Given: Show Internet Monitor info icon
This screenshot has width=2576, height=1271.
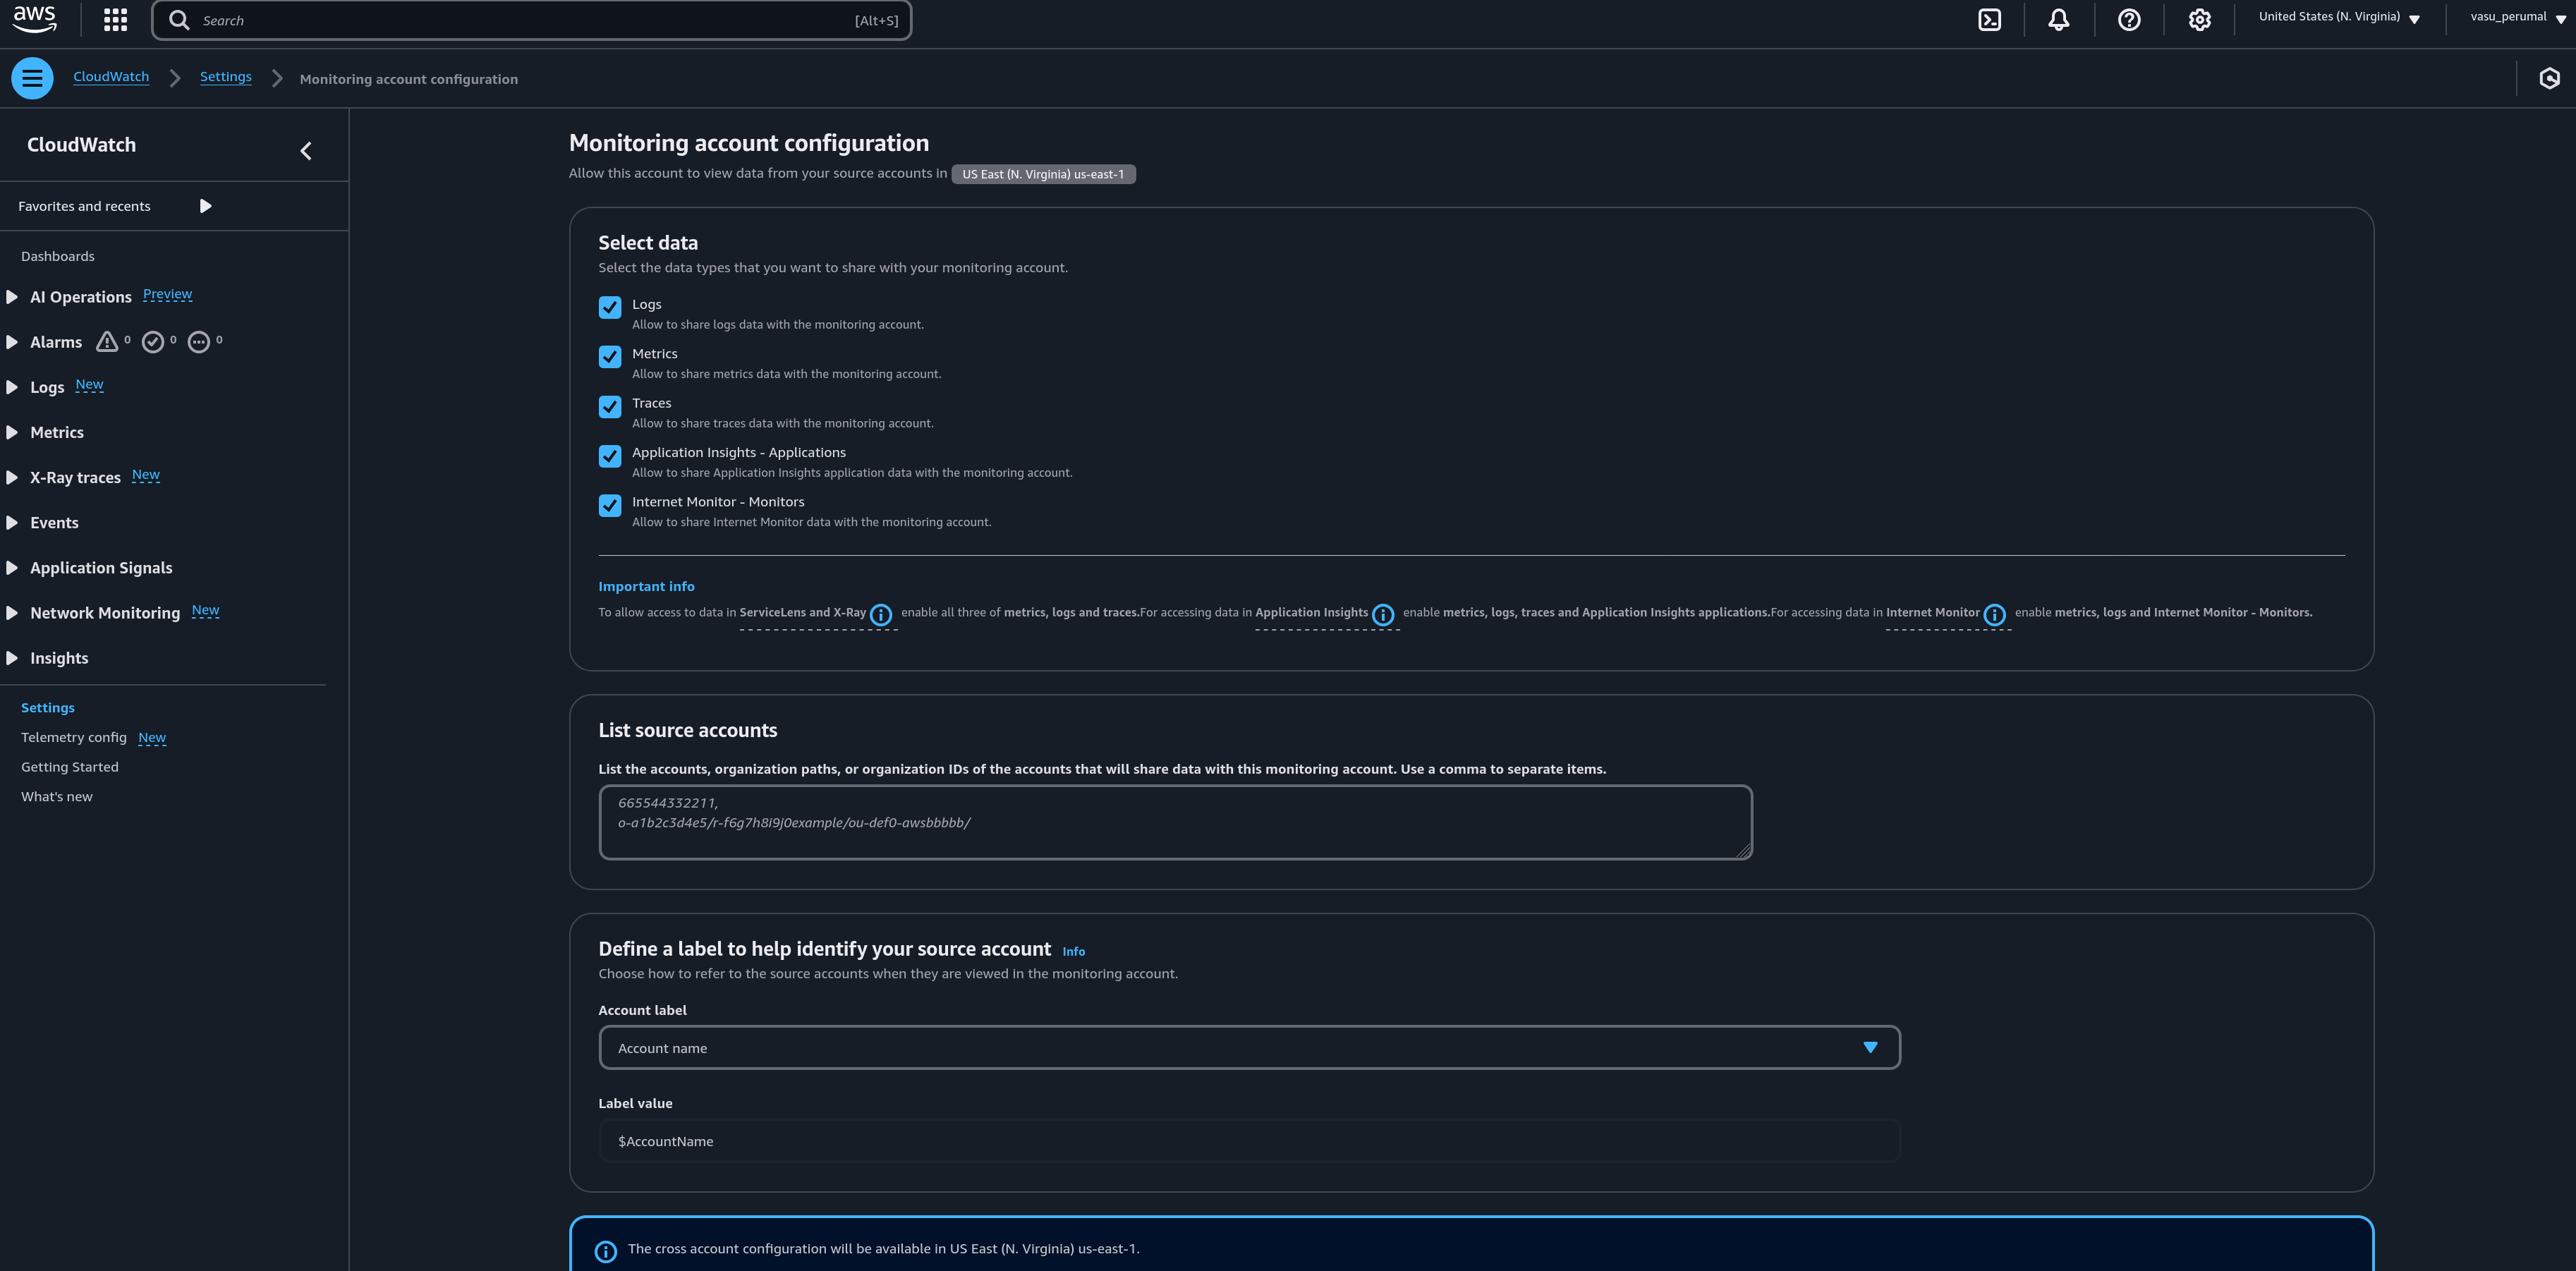Looking at the screenshot, I should tap(1994, 615).
